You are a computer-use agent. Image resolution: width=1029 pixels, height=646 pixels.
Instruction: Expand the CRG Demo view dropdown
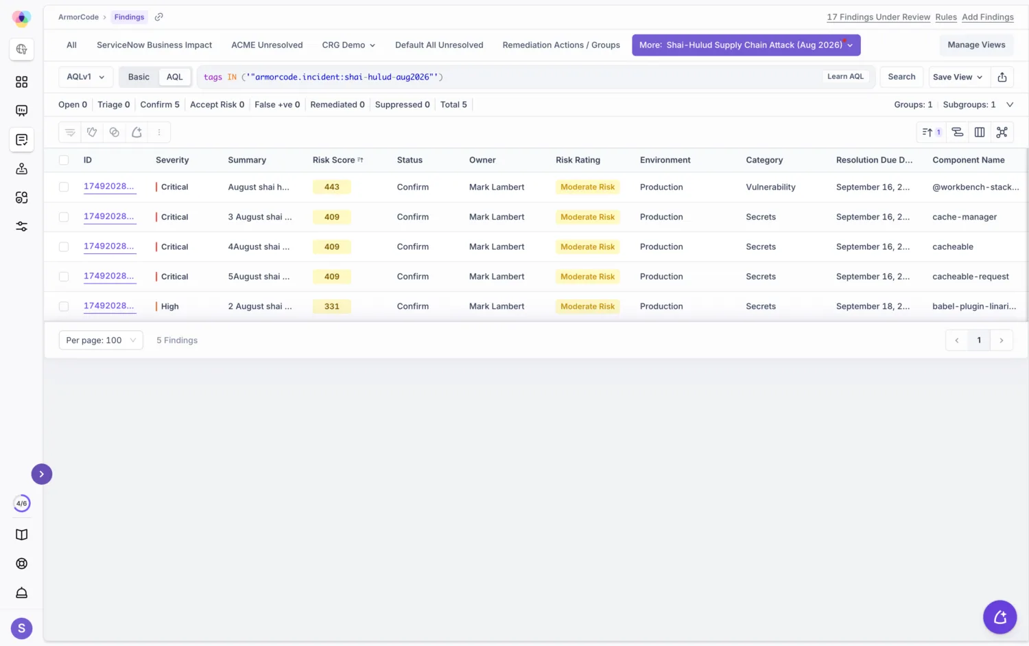348,45
